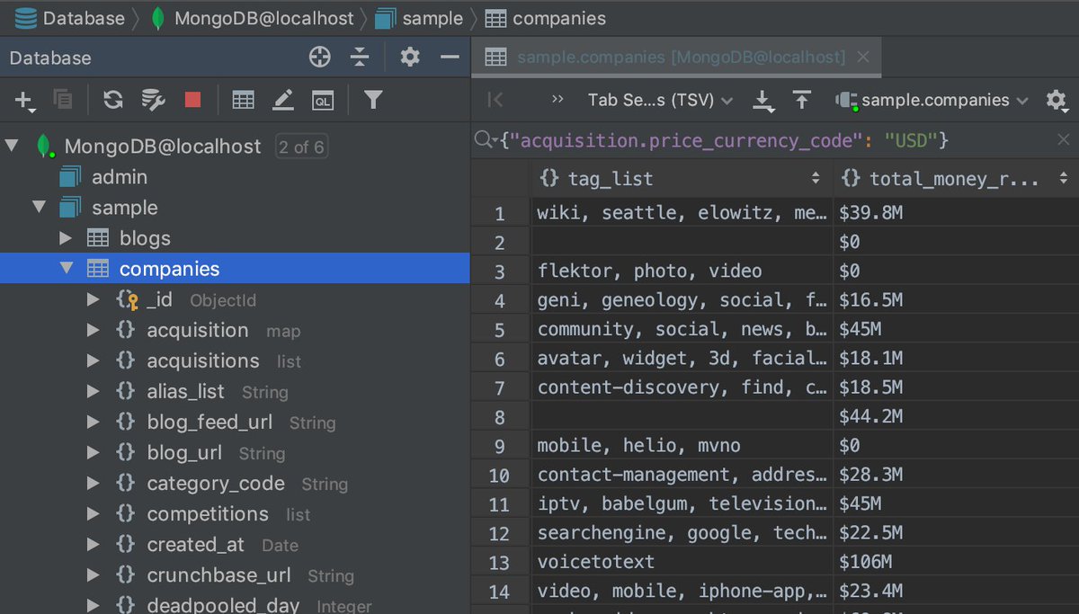Open data editor settings gear at right

click(x=1057, y=101)
